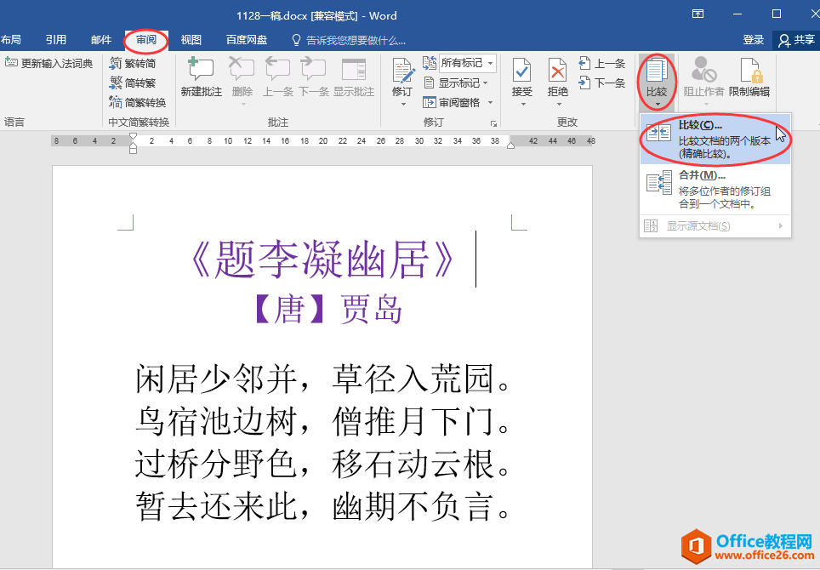Click the 告诉我您想要做什么 search box

pos(349,40)
